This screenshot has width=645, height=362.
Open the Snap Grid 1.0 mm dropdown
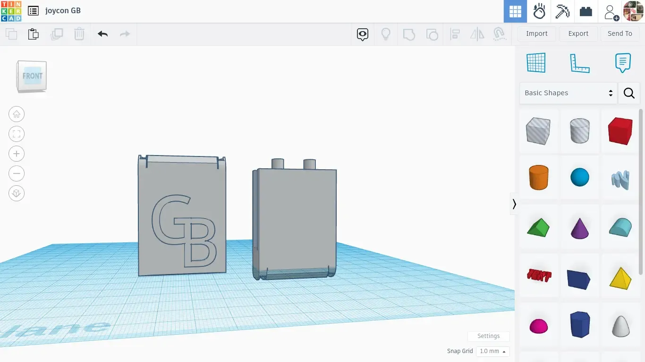(x=492, y=351)
